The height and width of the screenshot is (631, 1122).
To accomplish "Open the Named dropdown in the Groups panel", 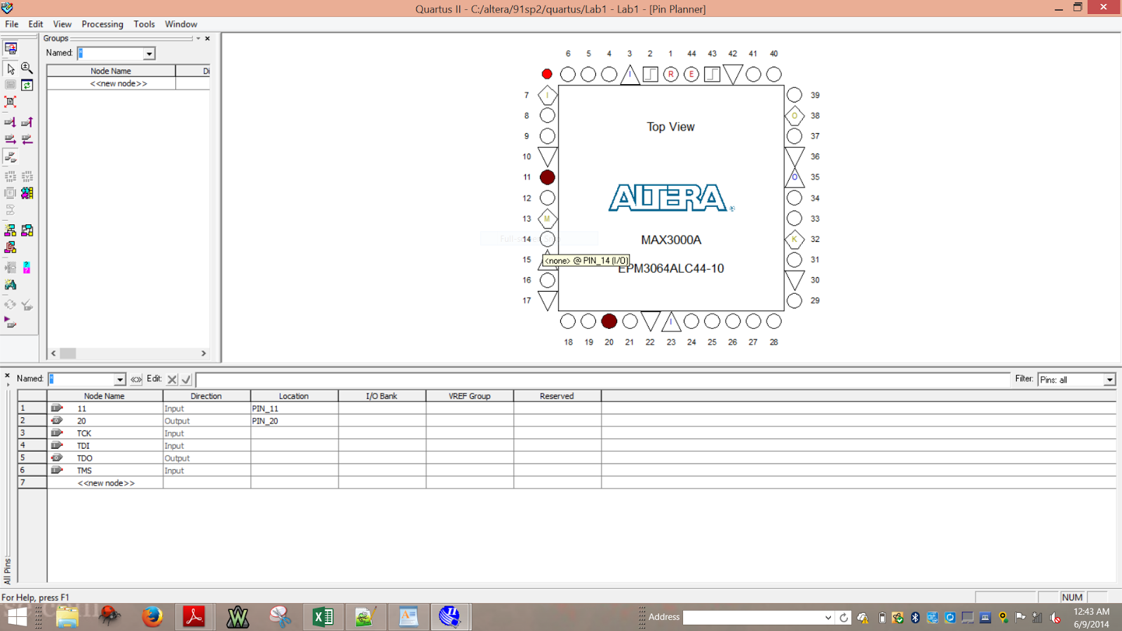I will pyautogui.click(x=148, y=53).
